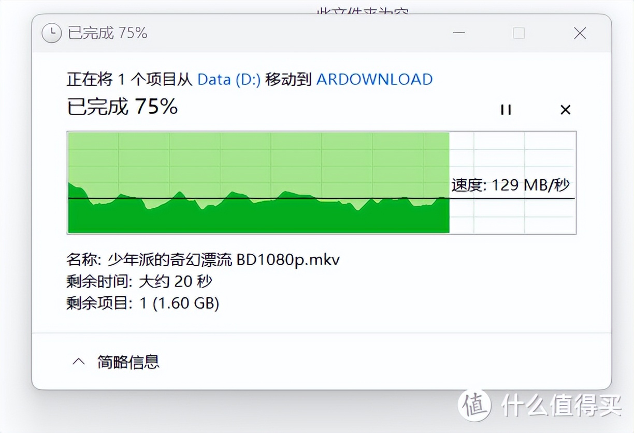The width and height of the screenshot is (634, 433).
Task: Click the green transfer speed graph
Action: coord(258,182)
